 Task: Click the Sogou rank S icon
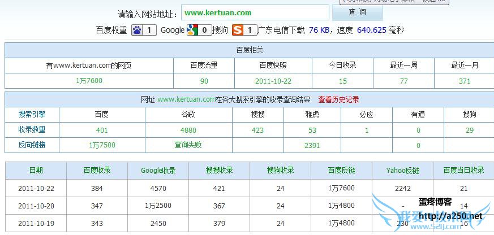(x=244, y=30)
